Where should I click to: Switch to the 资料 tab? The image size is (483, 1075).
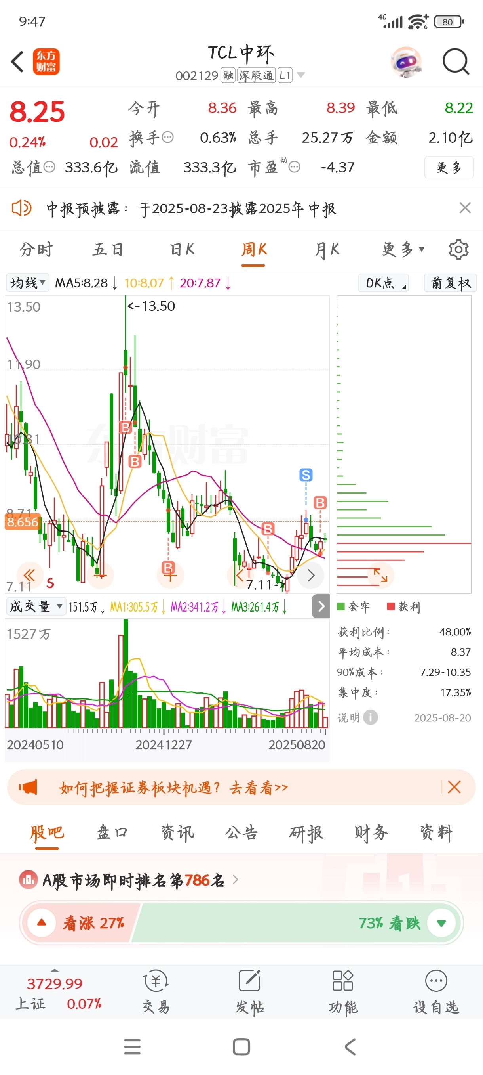point(436,833)
